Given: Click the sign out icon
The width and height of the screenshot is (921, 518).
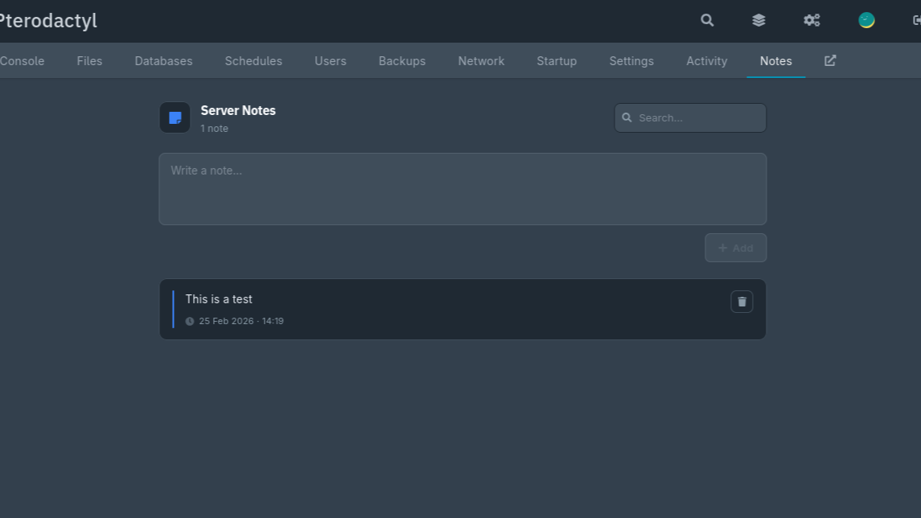Looking at the screenshot, I should click(916, 20).
